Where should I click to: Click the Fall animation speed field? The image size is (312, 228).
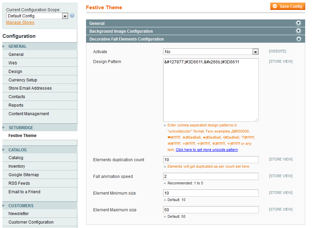coord(211,177)
